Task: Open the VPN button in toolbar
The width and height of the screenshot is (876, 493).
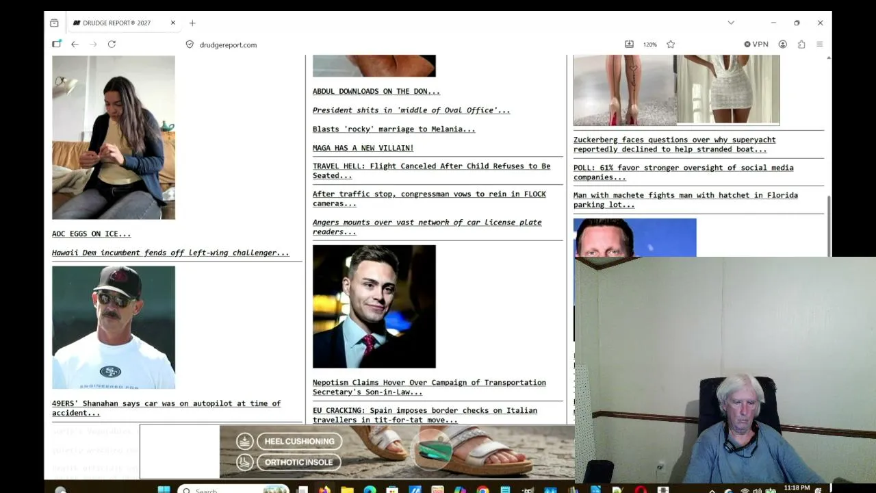Action: (756, 45)
